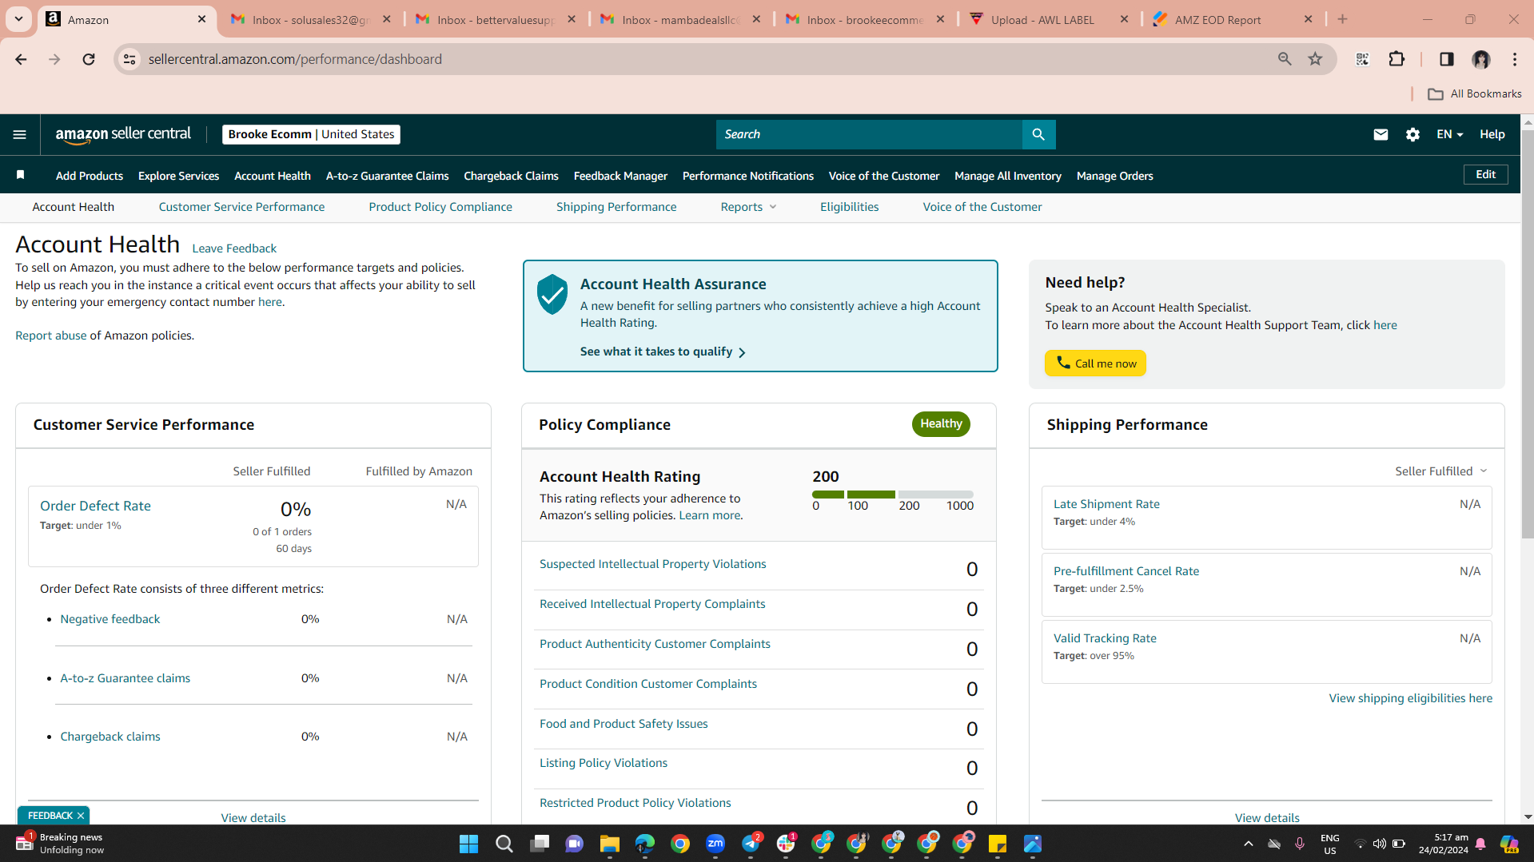
Task: Click the Call me now button
Action: tap(1095, 363)
